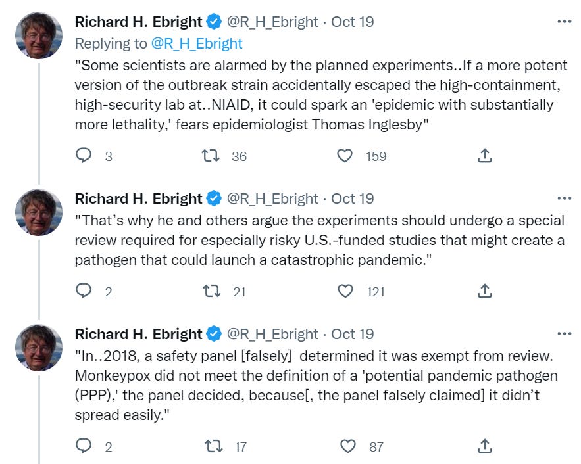This screenshot has width=581, height=464.
Task: Reply to the Thomas Inglesby quote tweet
Action: pos(84,156)
